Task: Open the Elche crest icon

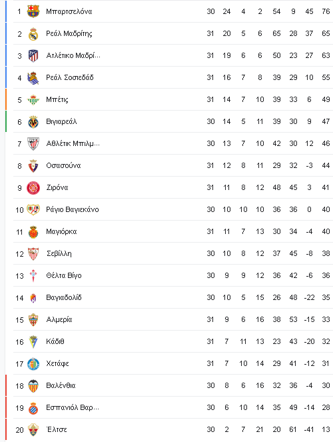Action: pos(33,429)
